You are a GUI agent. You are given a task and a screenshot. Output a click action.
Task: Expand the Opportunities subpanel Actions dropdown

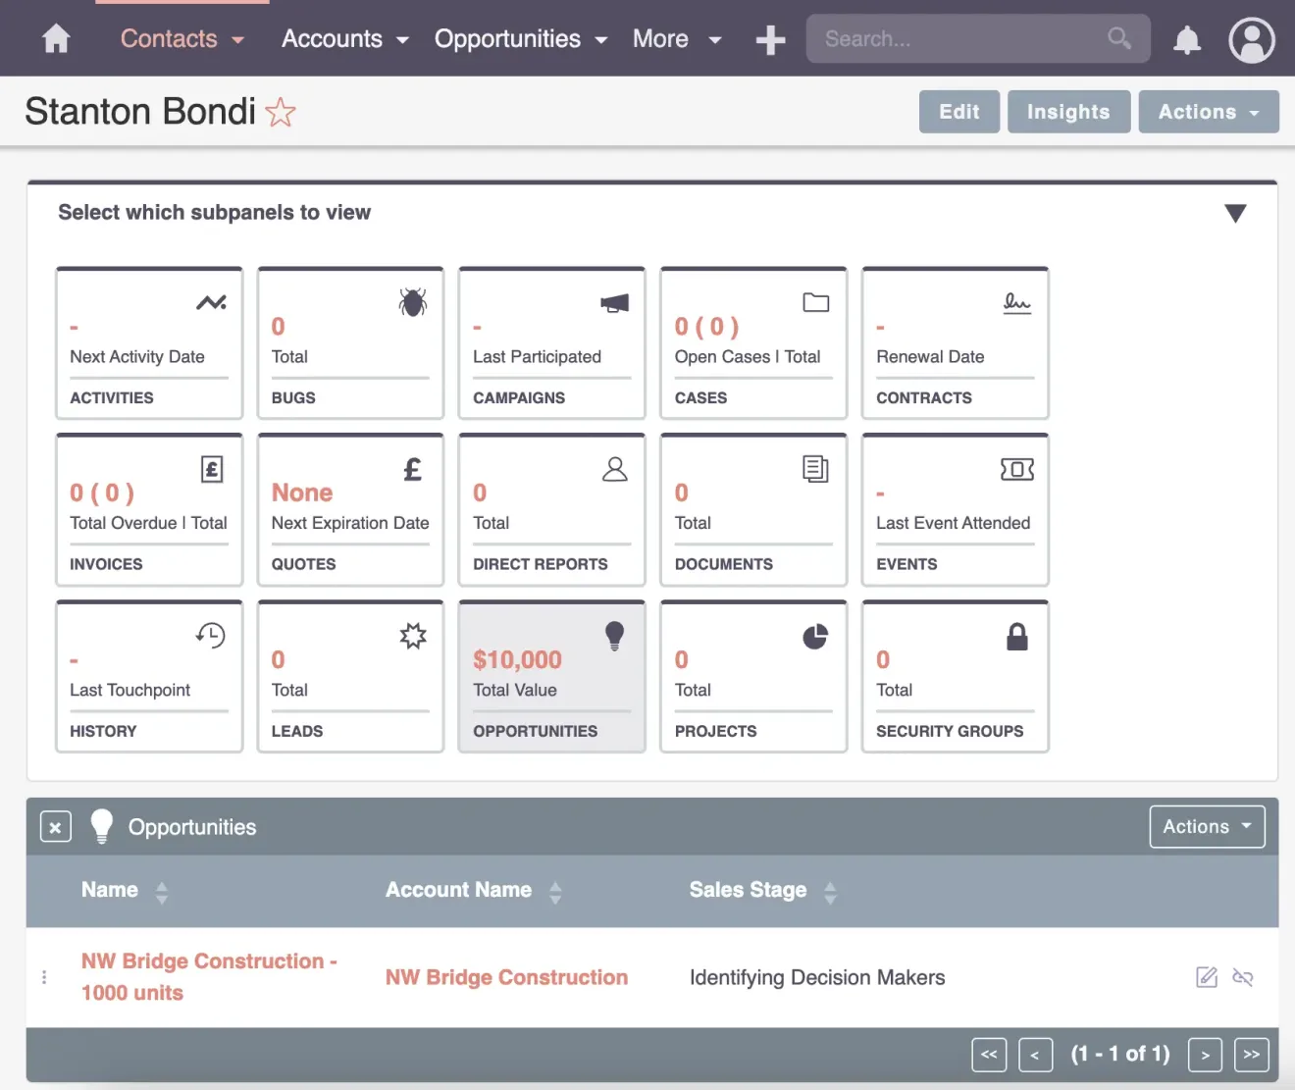point(1207,827)
